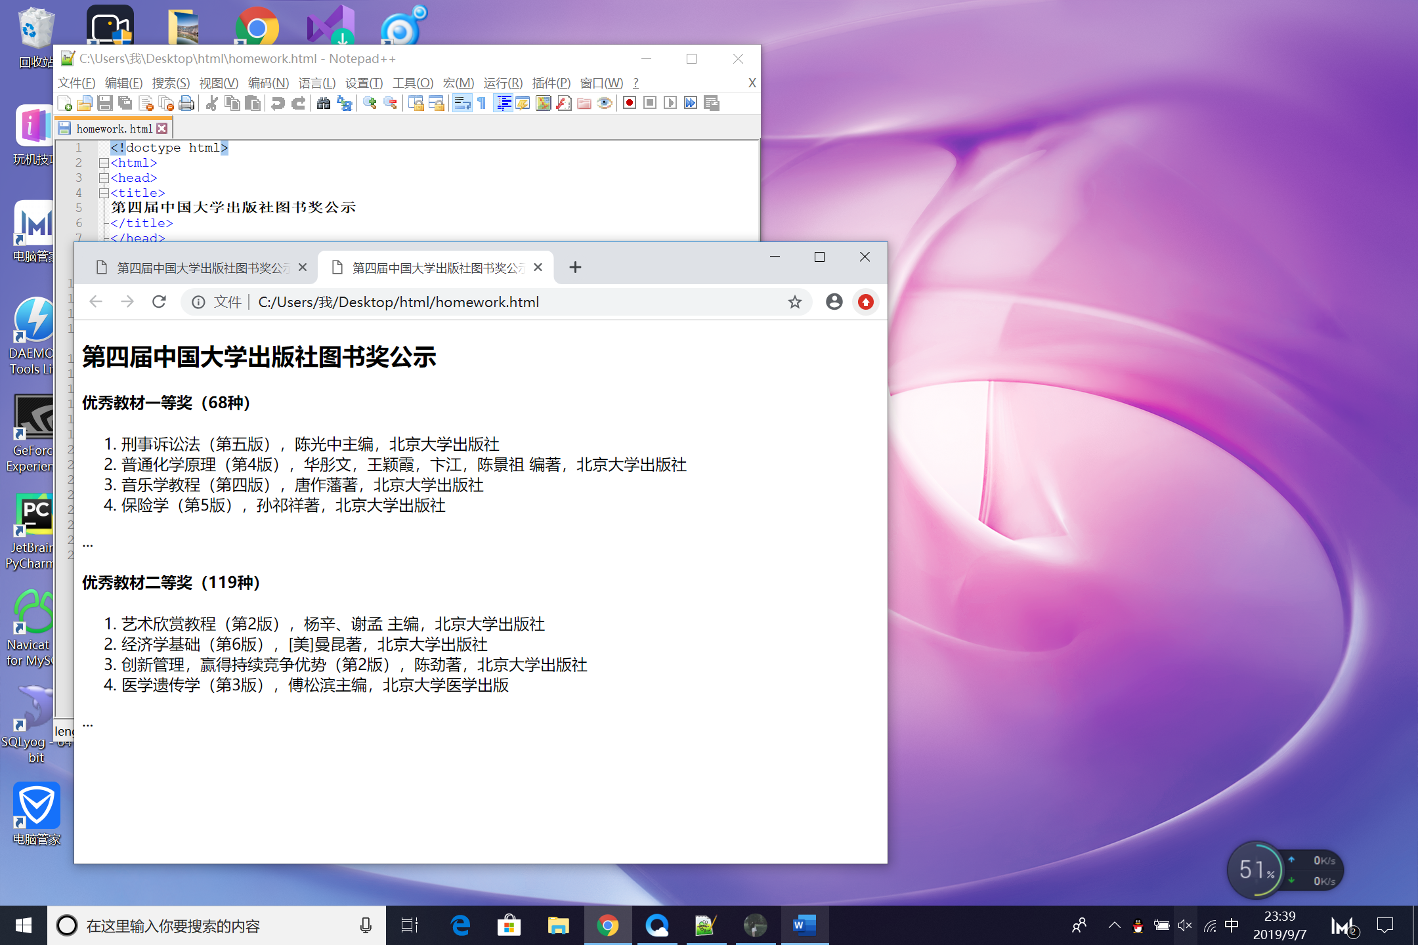Open Word from the Windows taskbar
Image resolution: width=1418 pixels, height=945 pixels.
pos(804,926)
